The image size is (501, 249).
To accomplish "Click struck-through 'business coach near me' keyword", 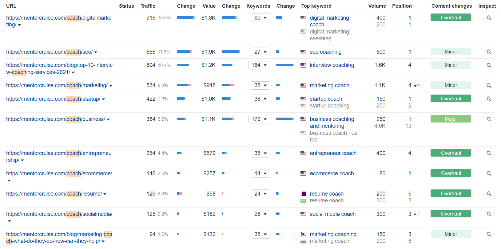I will tap(334, 136).
